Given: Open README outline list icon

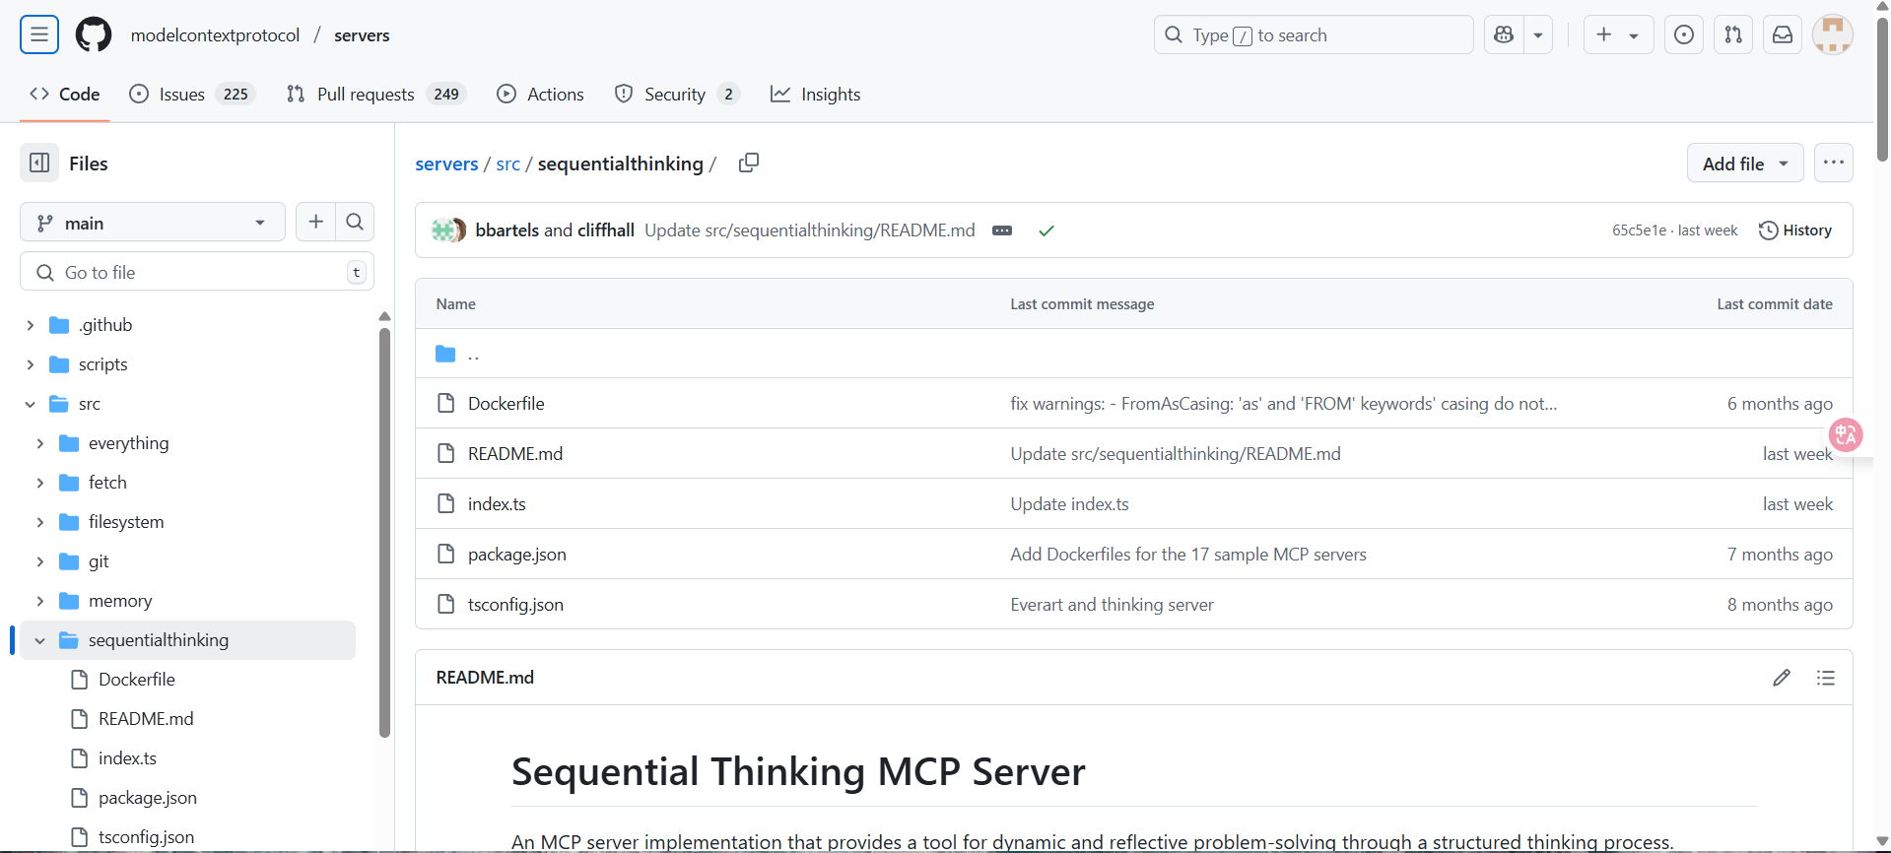Looking at the screenshot, I should [x=1826, y=678].
